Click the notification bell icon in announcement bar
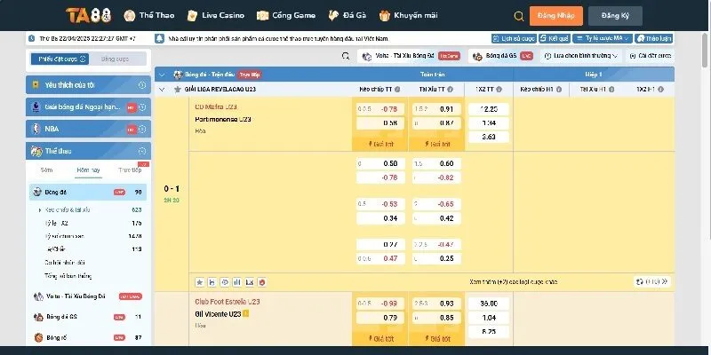This screenshot has height=355, width=711. click(159, 39)
